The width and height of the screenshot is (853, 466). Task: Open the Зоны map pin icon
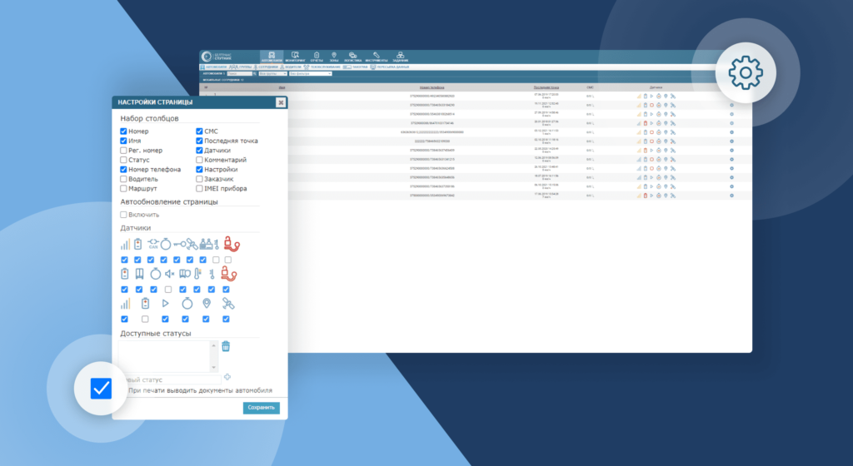(334, 57)
